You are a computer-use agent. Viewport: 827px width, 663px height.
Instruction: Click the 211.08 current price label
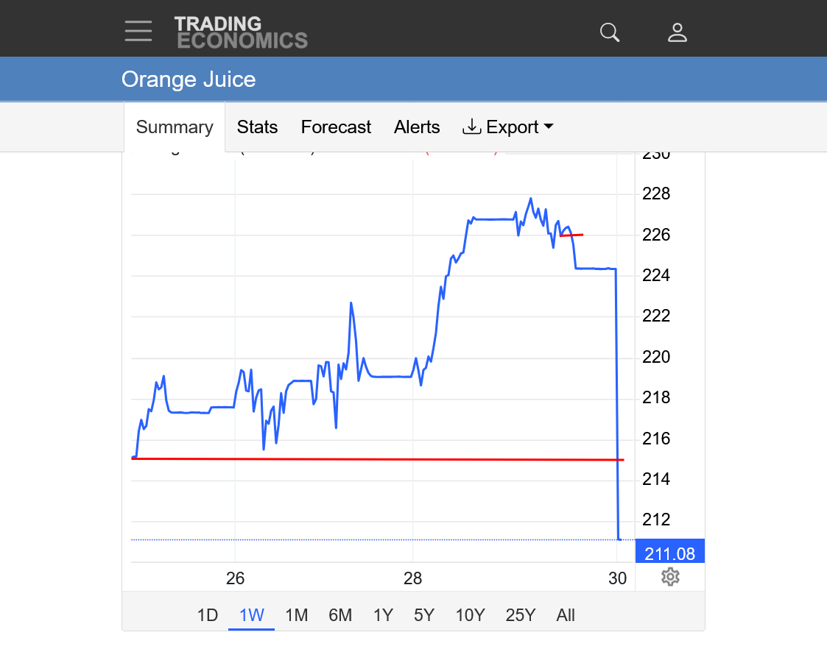click(670, 553)
